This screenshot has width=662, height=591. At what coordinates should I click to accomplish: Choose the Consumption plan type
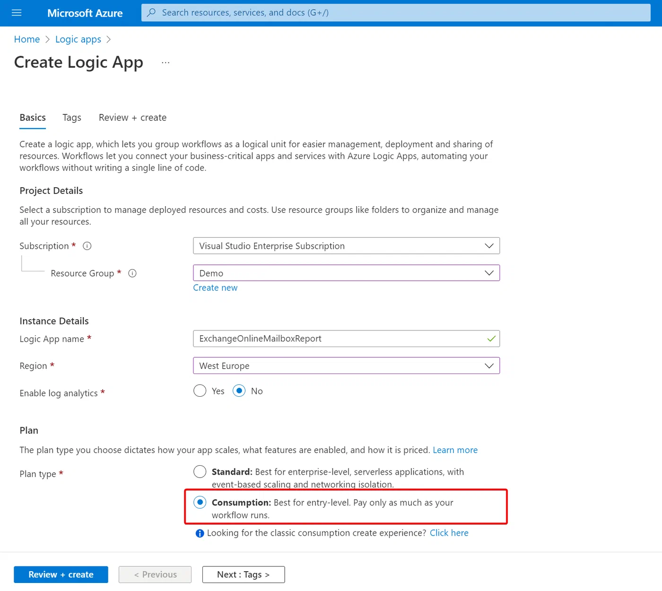tap(200, 502)
